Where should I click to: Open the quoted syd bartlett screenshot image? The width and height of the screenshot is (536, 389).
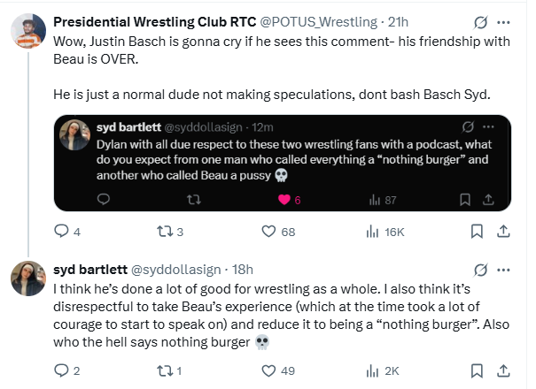click(283, 163)
